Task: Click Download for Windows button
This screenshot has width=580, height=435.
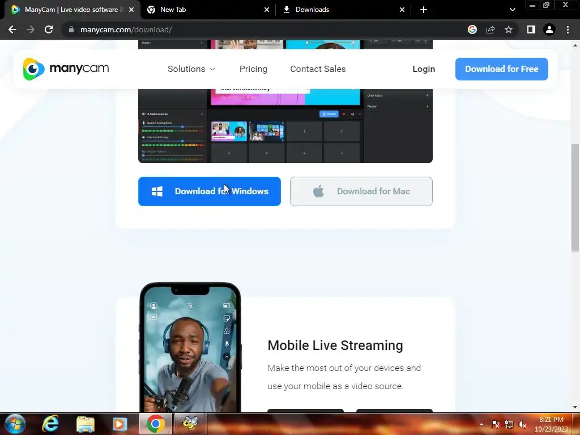Action: (210, 191)
